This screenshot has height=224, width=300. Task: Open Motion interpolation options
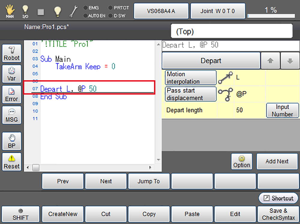(190, 78)
